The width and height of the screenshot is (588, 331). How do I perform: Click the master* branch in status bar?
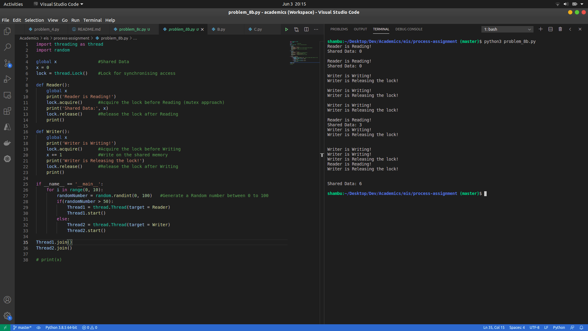22,327
